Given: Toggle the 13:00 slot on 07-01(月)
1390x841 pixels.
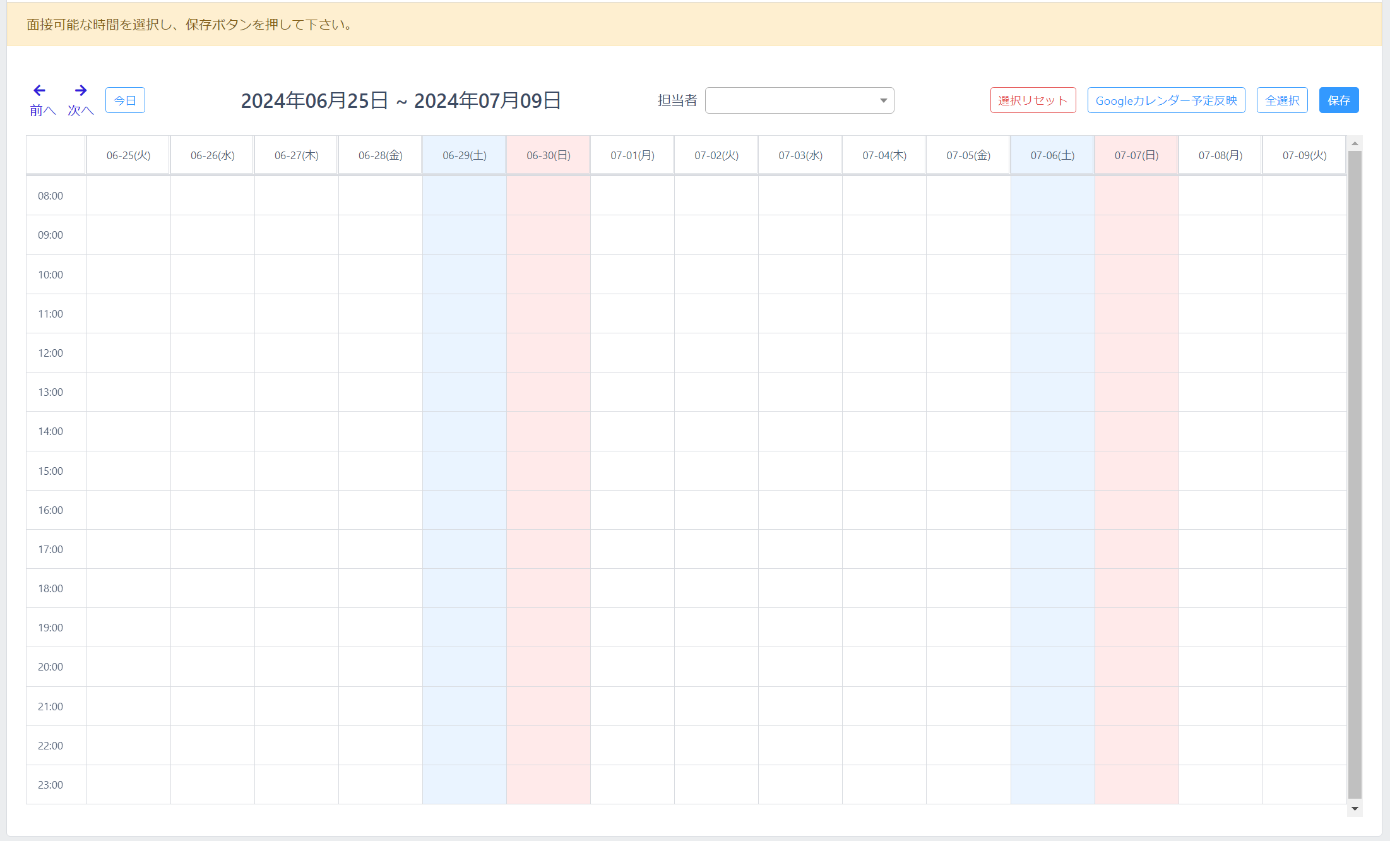Looking at the screenshot, I should 632,392.
